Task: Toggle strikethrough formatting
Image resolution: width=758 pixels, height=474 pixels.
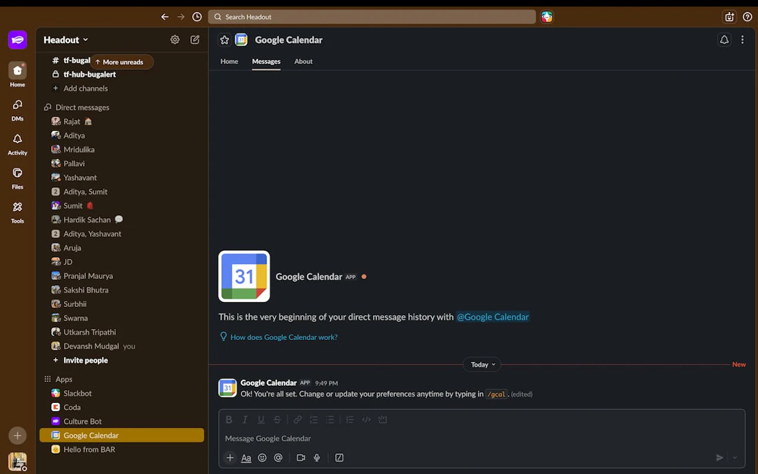Action: point(277,419)
